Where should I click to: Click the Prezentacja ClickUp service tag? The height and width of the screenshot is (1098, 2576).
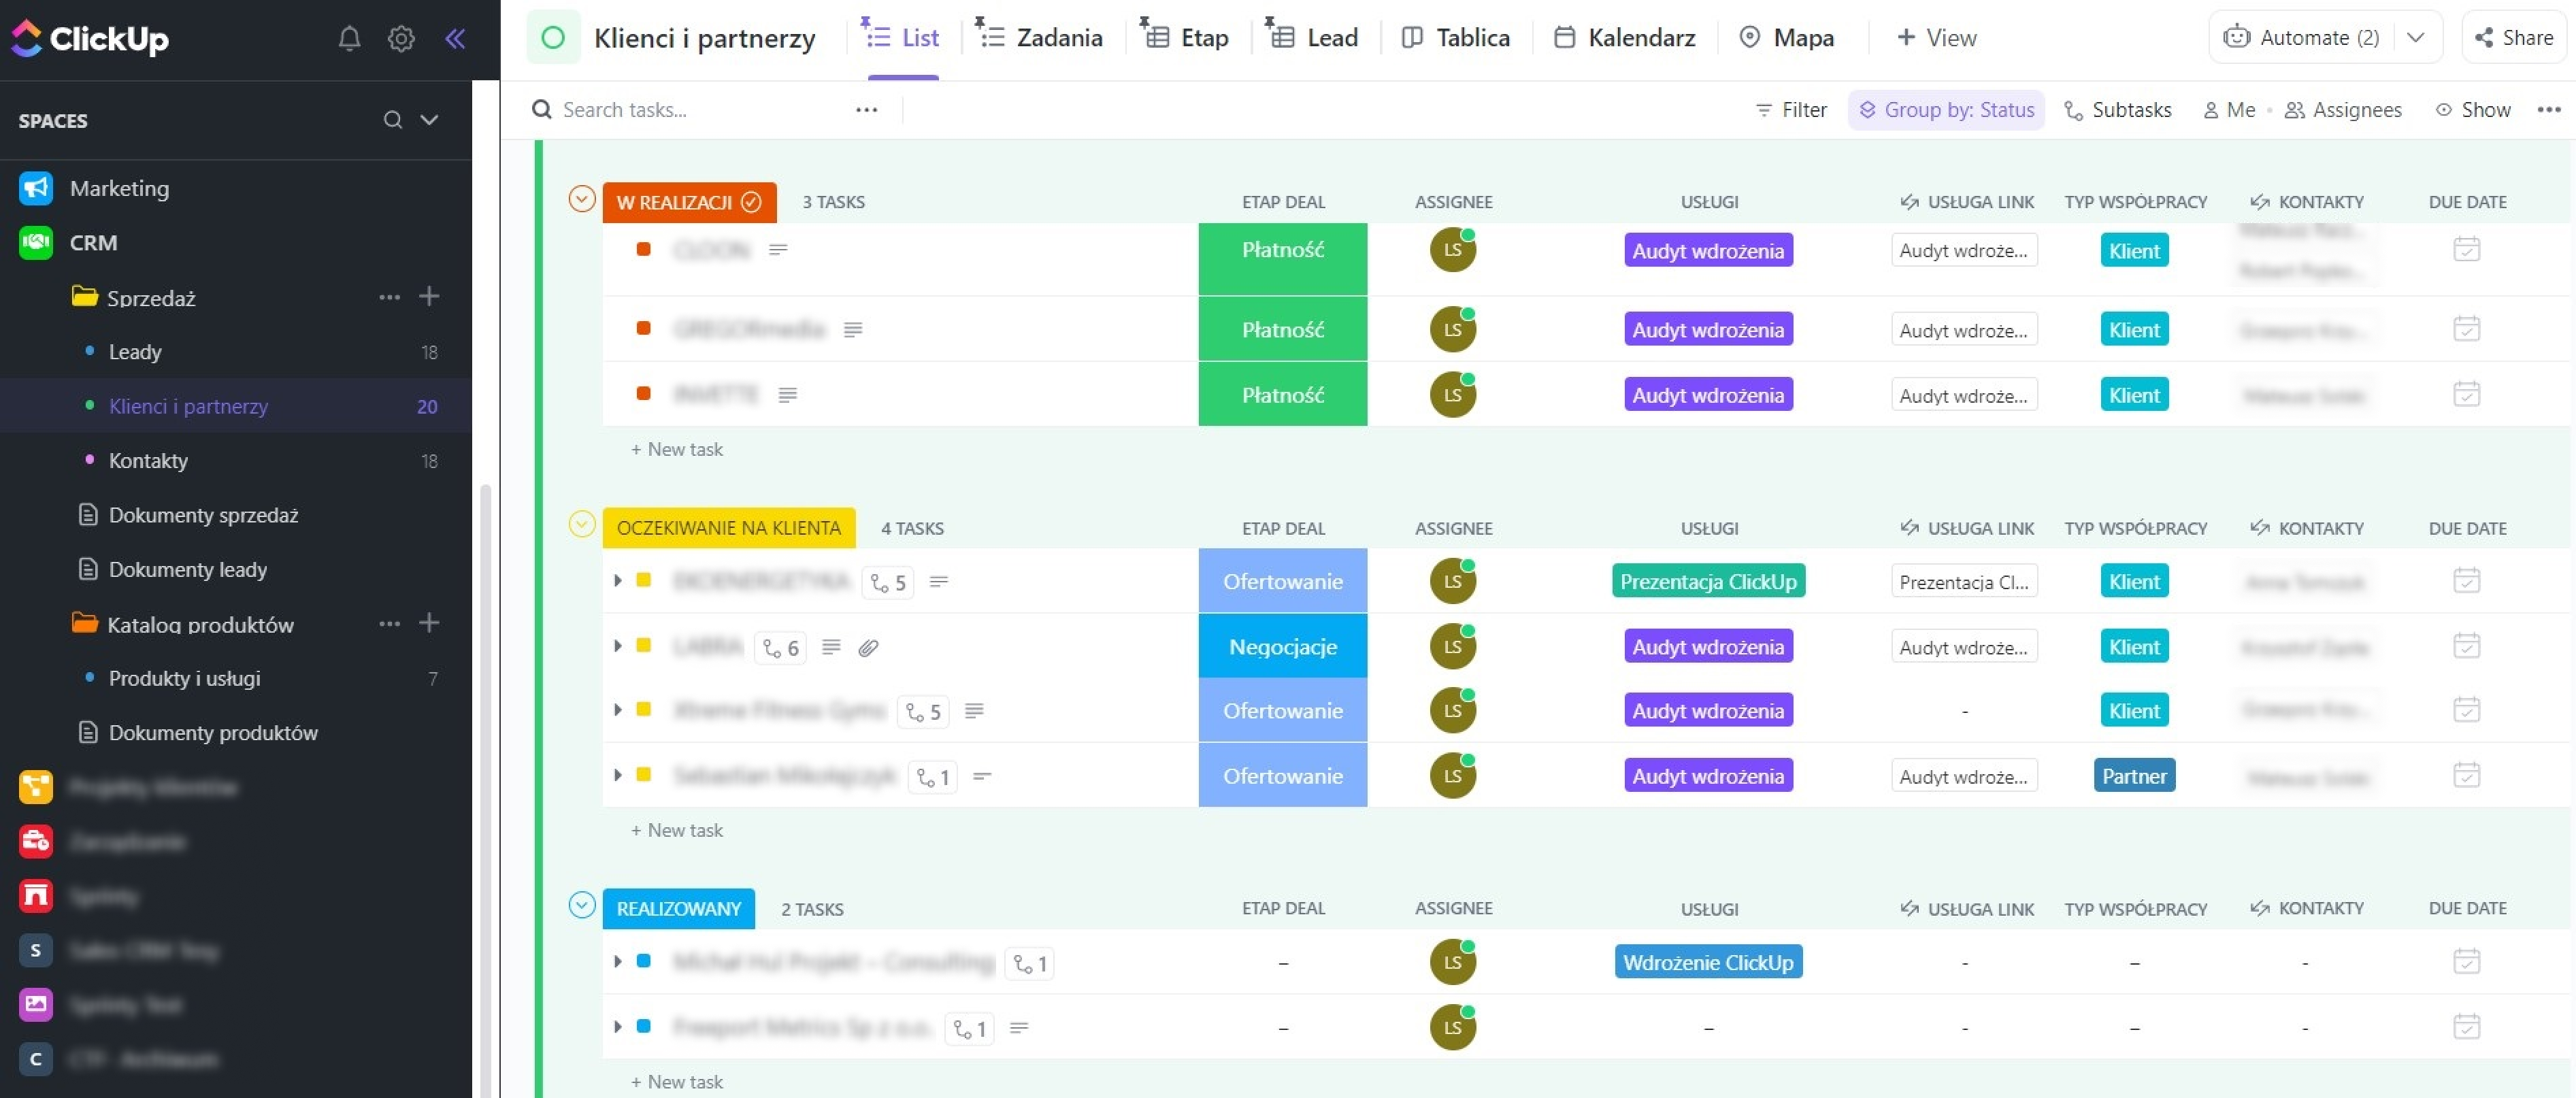click(1708, 581)
